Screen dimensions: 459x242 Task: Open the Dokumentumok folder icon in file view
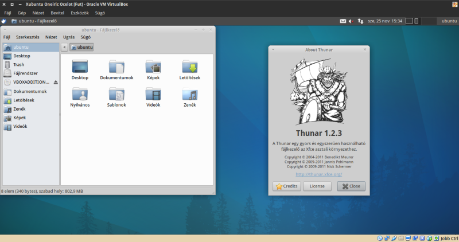[x=116, y=67]
